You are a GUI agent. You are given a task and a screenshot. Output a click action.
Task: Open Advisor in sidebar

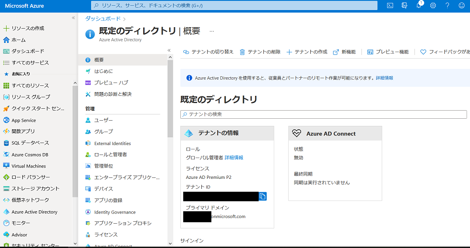tap(15, 235)
